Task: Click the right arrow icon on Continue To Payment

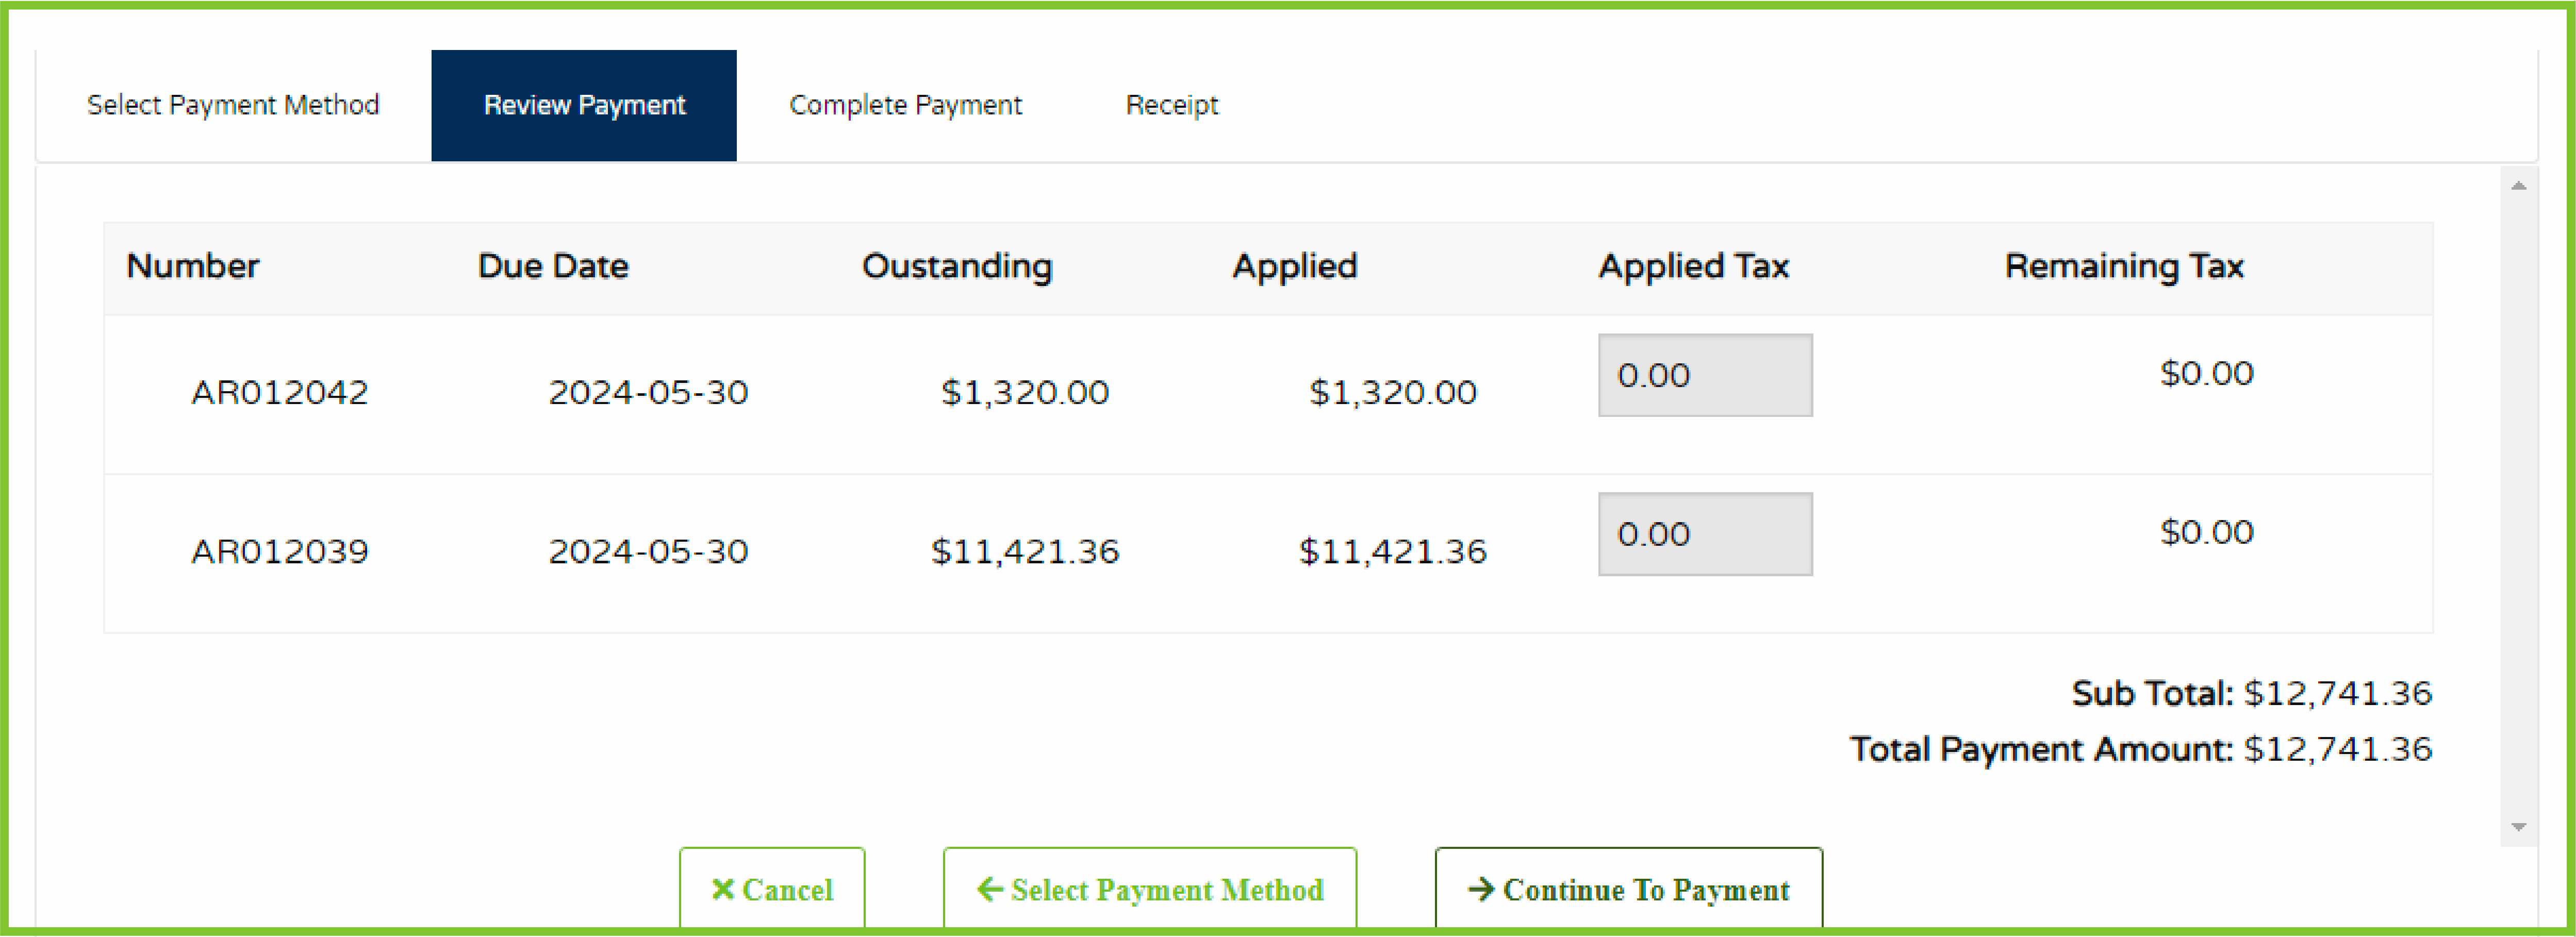Action: (1481, 889)
